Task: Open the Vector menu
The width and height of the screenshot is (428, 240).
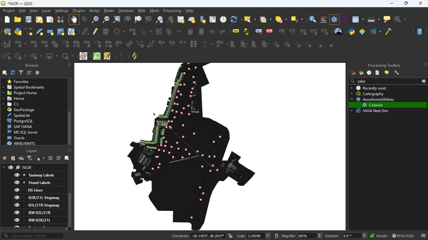Action: tap(94, 11)
